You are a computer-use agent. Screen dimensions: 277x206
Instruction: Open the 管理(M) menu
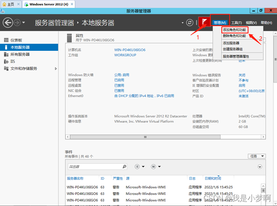[x=220, y=22]
